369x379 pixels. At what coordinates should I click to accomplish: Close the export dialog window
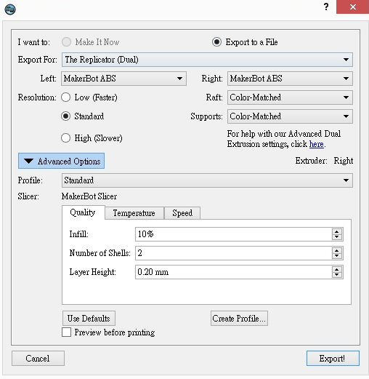[x=352, y=7]
